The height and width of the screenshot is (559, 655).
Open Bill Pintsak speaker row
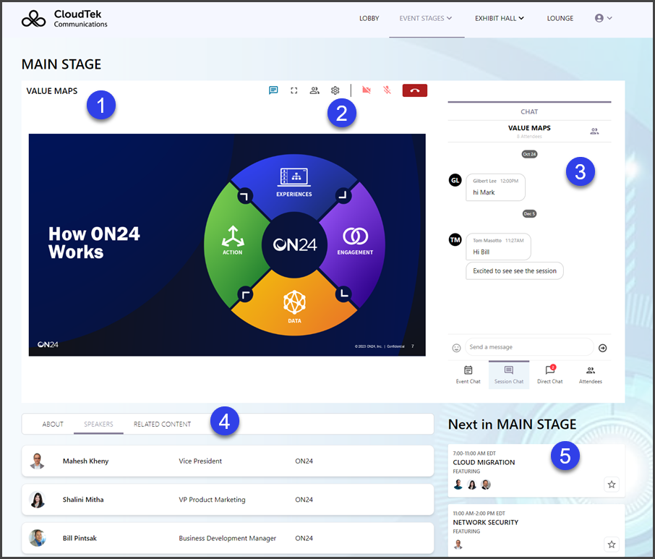228,538
